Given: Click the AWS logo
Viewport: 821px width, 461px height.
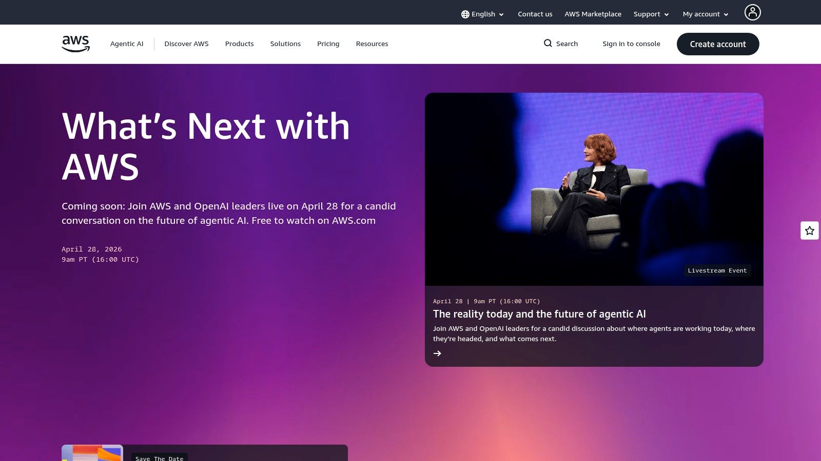Looking at the screenshot, I should tap(75, 44).
